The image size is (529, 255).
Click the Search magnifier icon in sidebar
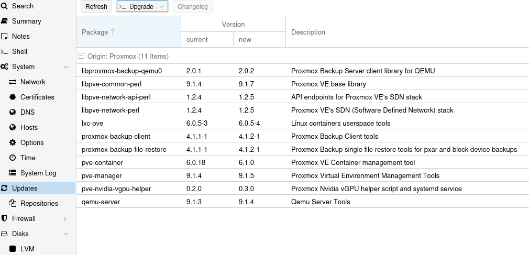(4, 6)
